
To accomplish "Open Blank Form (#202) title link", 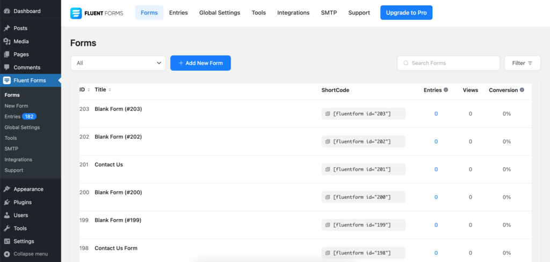I will point(118,137).
